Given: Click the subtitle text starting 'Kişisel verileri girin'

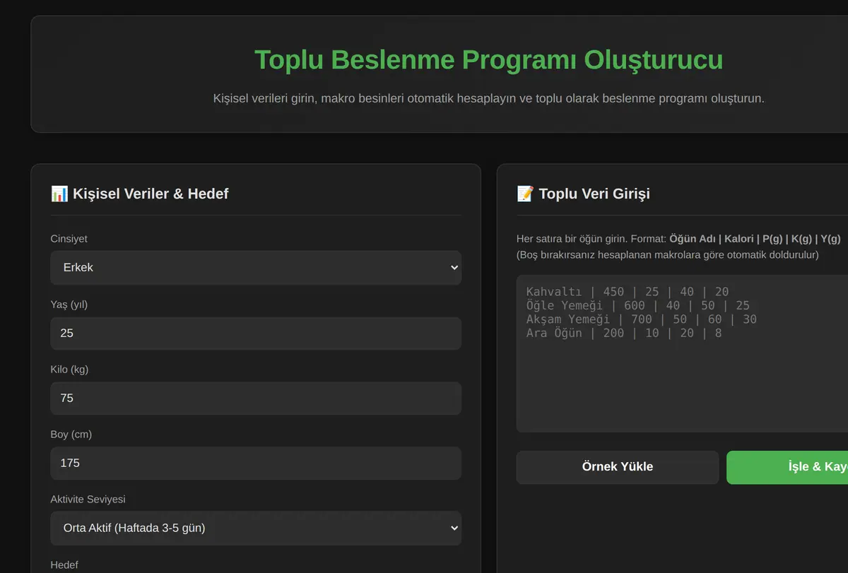Looking at the screenshot, I should (489, 98).
